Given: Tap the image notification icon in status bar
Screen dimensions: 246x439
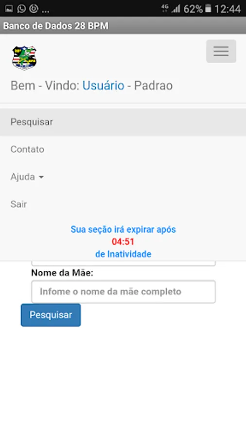Looking at the screenshot, I should 9,9.
